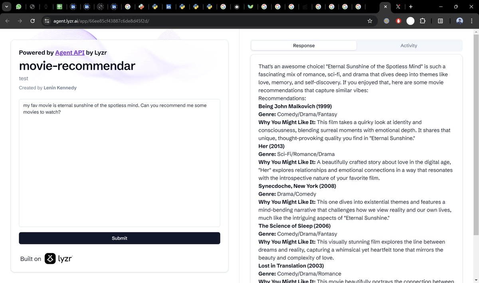Go forward to next page
479x283 pixels.
[20, 21]
